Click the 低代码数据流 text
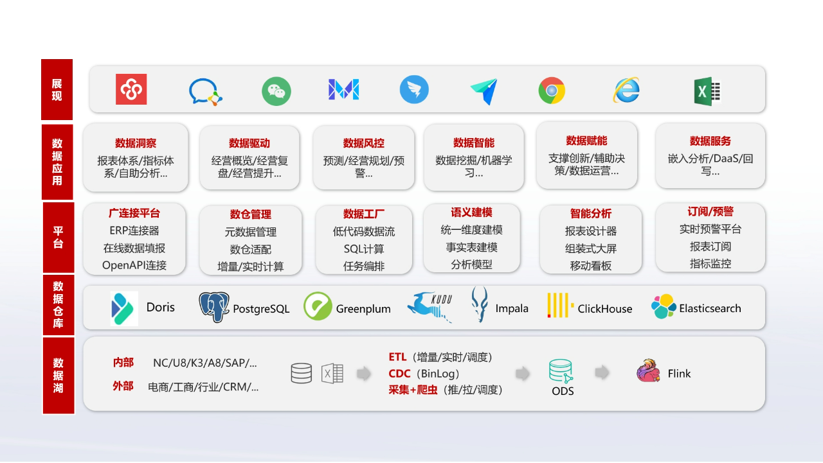 pos(364,231)
